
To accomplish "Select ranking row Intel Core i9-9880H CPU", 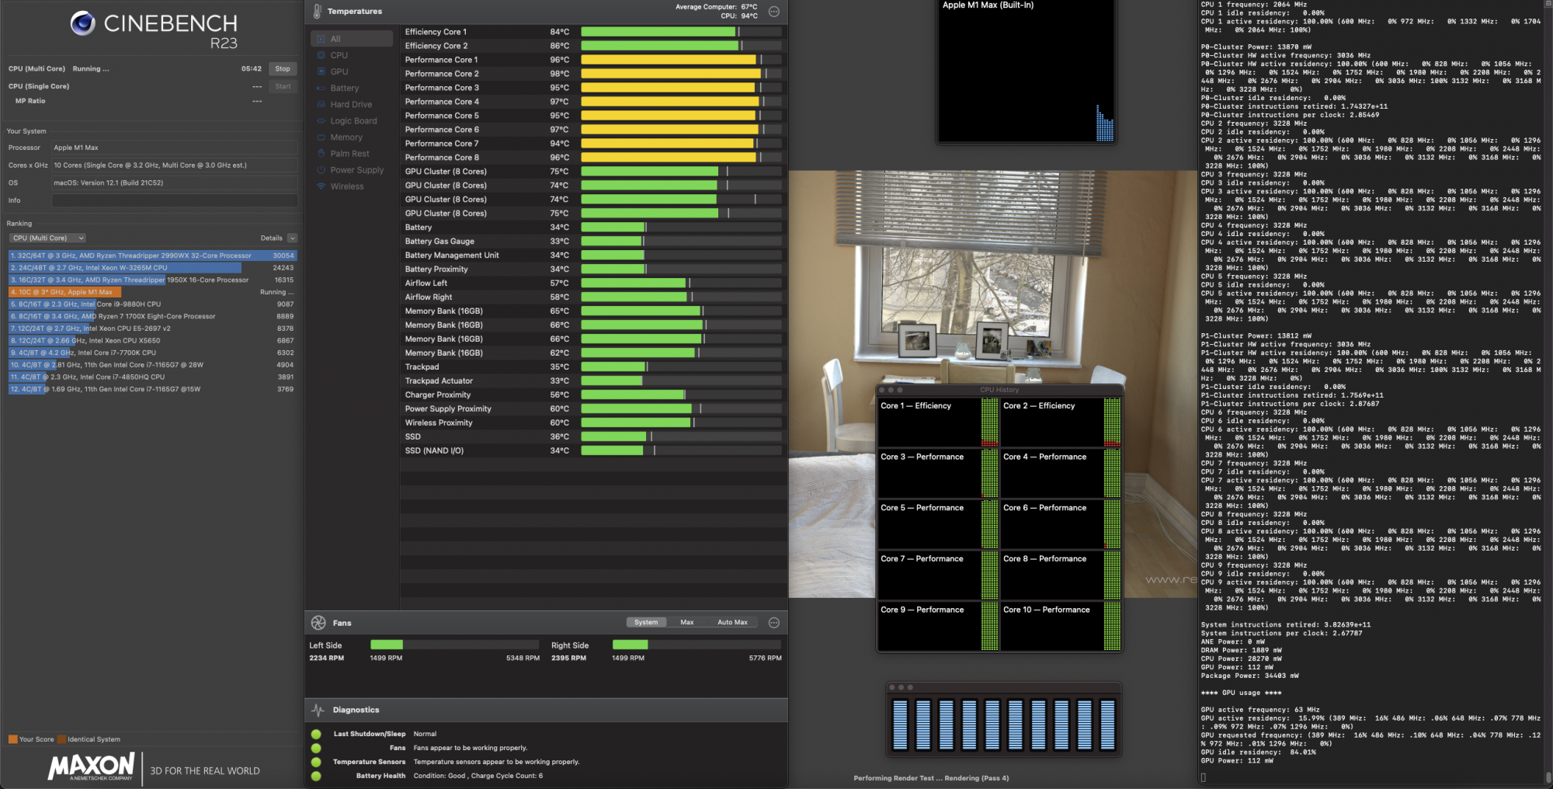I will (152, 304).
